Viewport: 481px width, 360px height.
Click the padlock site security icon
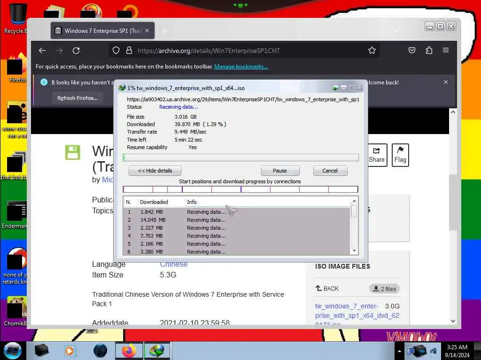click(129, 51)
